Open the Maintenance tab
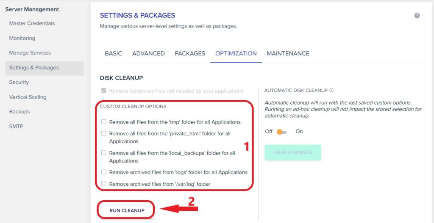The image size is (434, 223). point(288,53)
